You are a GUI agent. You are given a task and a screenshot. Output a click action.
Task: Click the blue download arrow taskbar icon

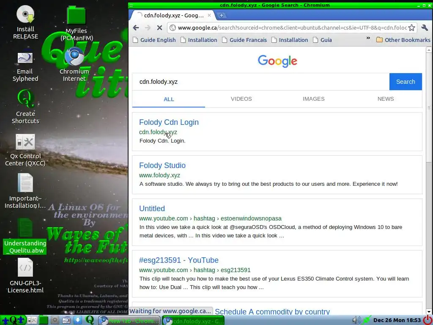tap(78, 320)
